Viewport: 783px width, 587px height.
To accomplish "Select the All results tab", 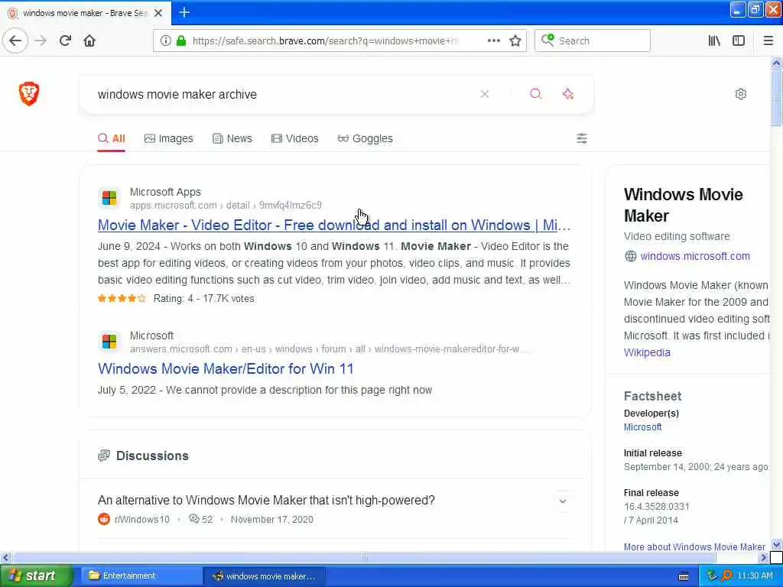I will [112, 138].
